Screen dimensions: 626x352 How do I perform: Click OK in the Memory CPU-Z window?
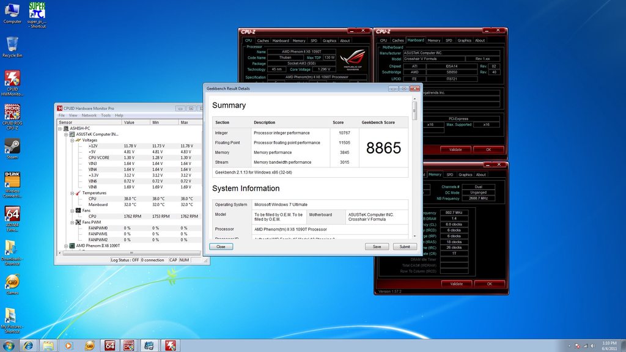tap(490, 284)
